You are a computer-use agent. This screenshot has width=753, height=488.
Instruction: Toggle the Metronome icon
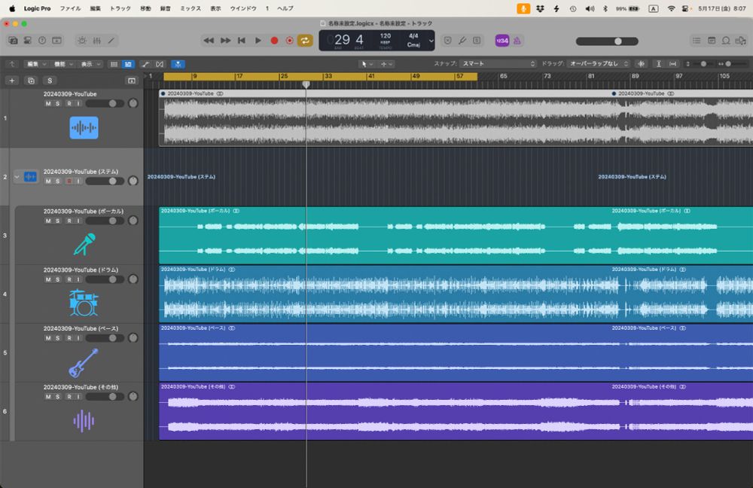517,41
